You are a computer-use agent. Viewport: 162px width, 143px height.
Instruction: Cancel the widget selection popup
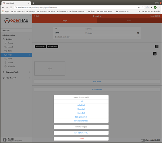point(81,139)
